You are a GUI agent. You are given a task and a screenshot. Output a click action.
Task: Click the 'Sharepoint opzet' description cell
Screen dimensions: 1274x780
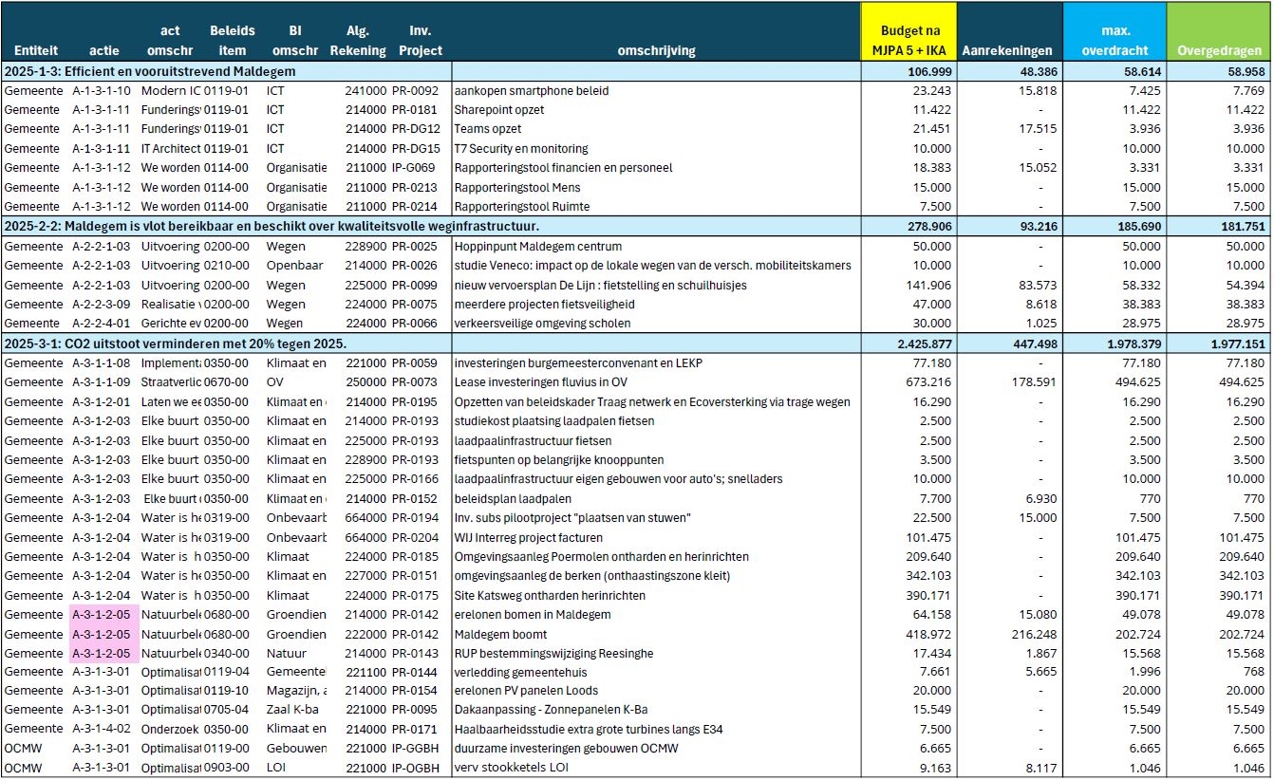(x=499, y=110)
